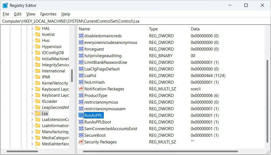Expand the LsaExtensionConfig key

[32, 120]
